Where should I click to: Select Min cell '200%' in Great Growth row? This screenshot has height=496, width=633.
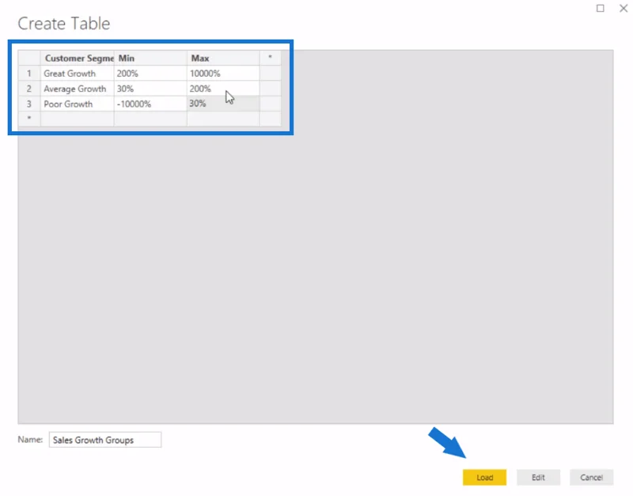(x=150, y=74)
